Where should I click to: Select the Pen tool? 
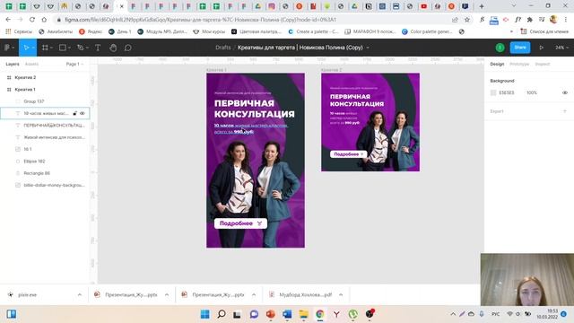(x=80, y=48)
